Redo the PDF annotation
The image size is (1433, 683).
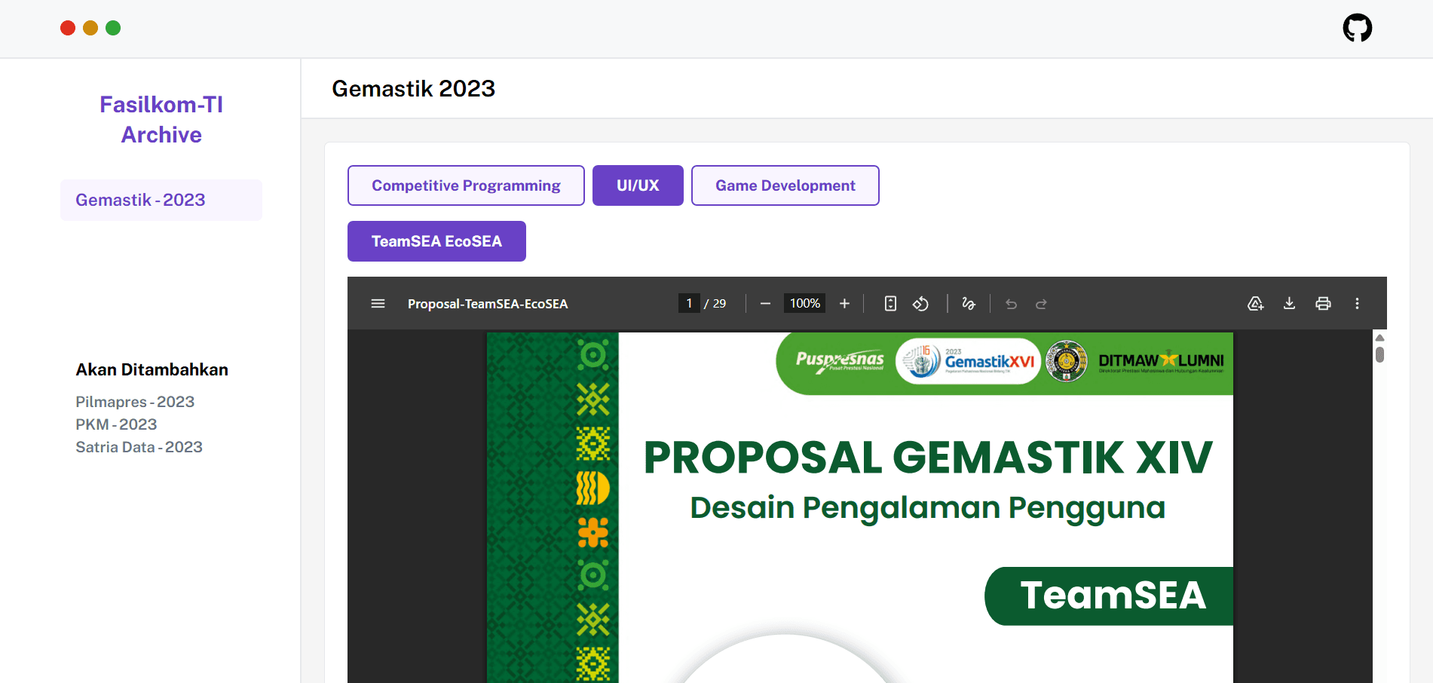pos(1041,304)
